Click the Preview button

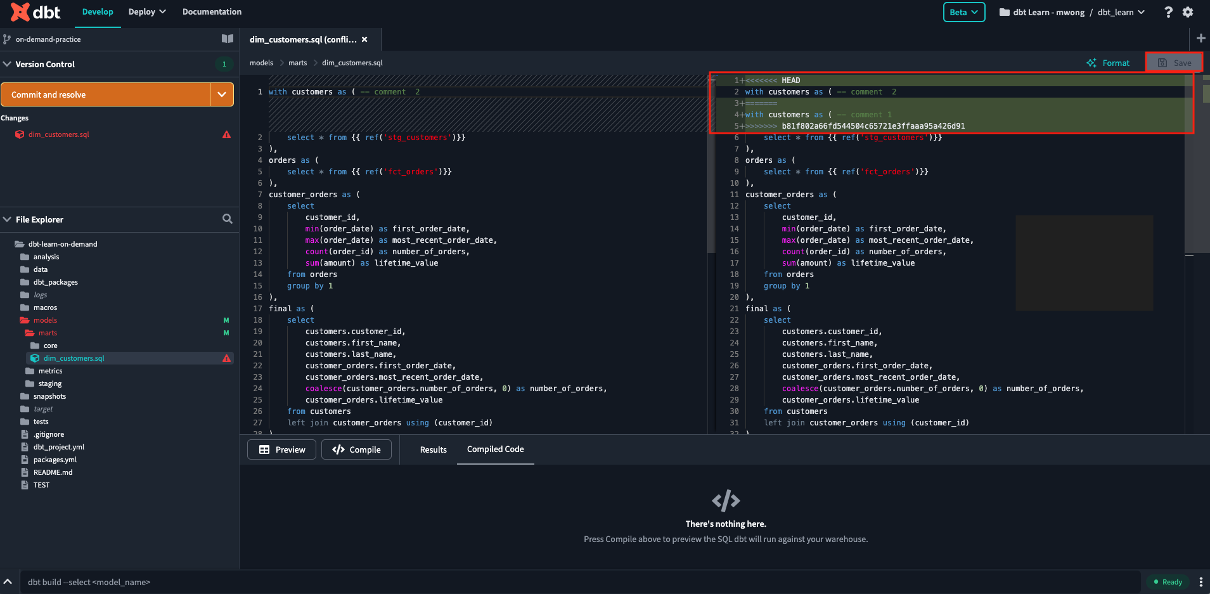(281, 449)
